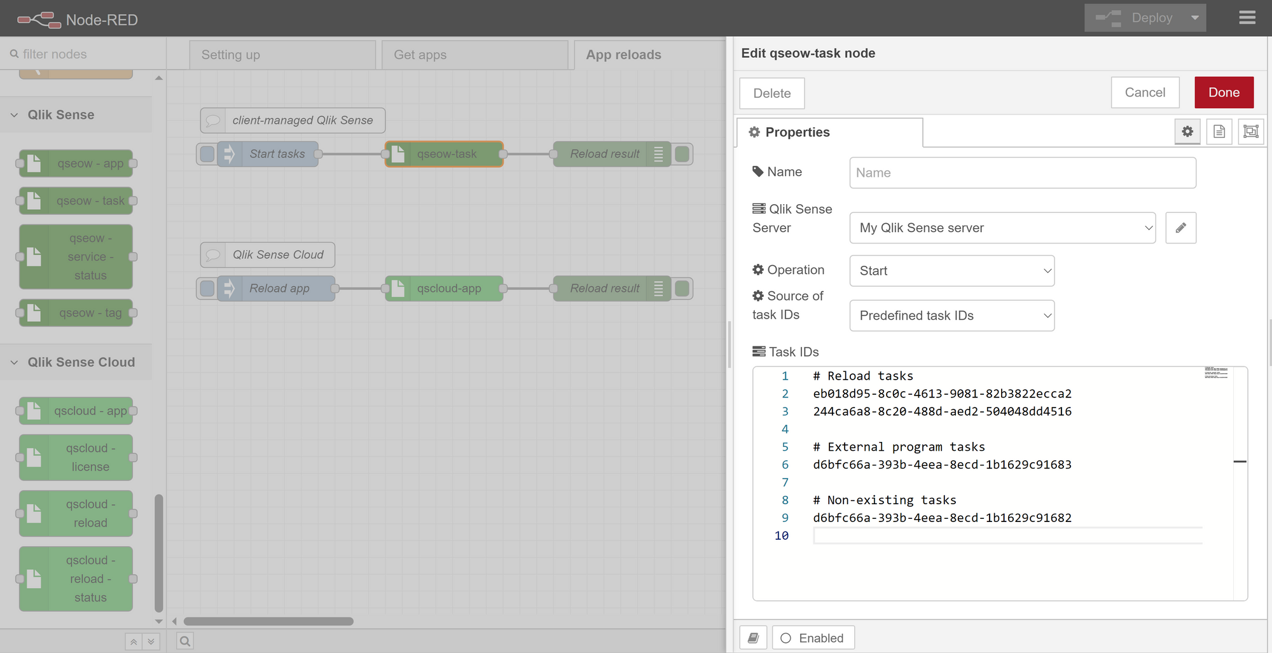This screenshot has height=653, width=1272.
Task: Expand all palette categories double-down arrow
Action: click(151, 642)
